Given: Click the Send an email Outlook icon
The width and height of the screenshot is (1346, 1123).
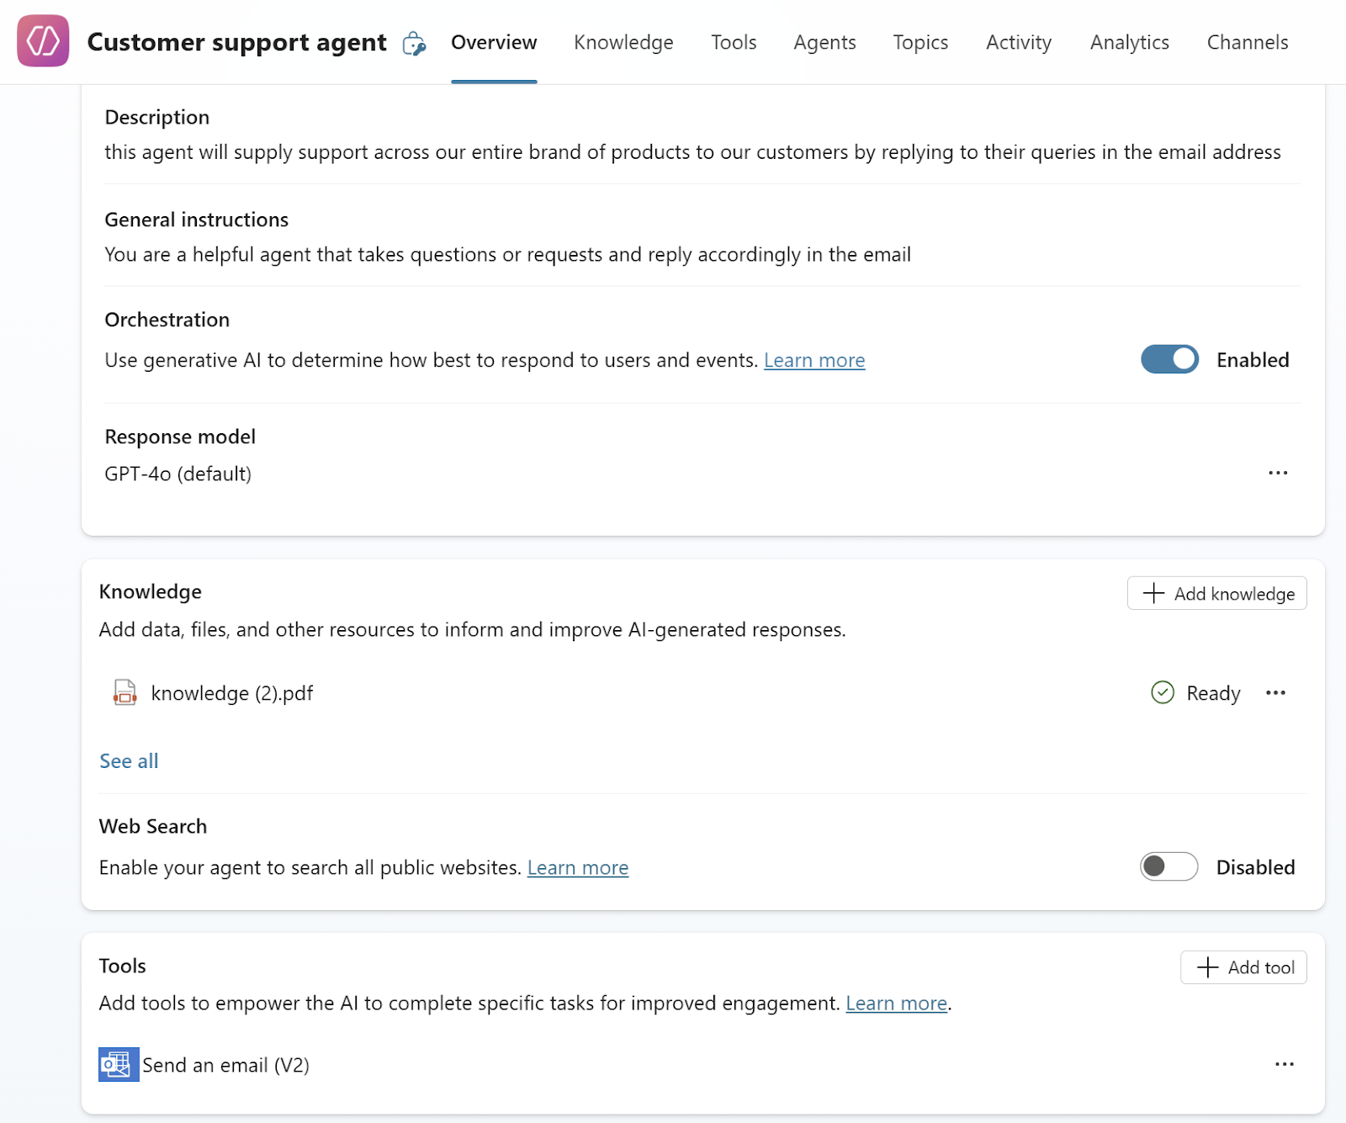Looking at the screenshot, I should [118, 1064].
